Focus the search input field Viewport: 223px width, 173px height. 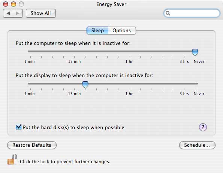point(192,13)
